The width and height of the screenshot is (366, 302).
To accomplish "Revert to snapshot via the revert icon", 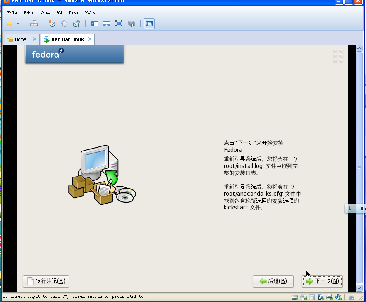I will coord(64,24).
